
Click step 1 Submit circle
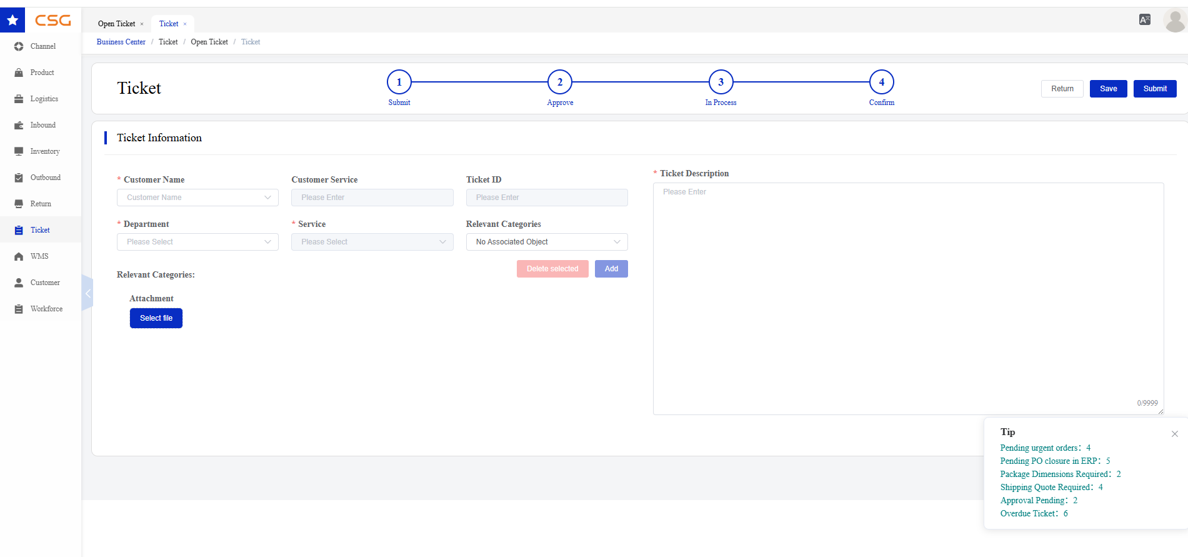399,82
